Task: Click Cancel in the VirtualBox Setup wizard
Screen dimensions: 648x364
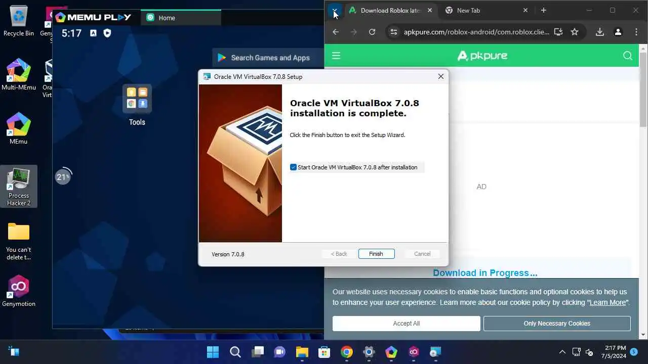Action: coord(422,254)
